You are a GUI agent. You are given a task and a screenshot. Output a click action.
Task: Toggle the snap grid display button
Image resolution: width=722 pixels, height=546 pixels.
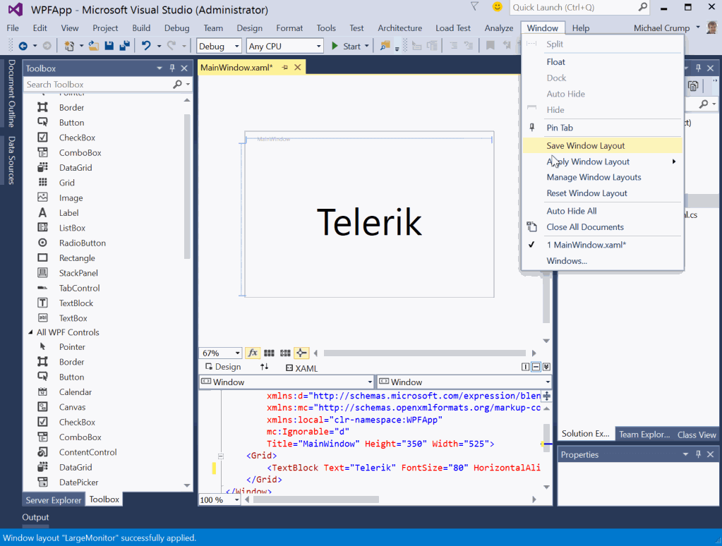click(269, 353)
